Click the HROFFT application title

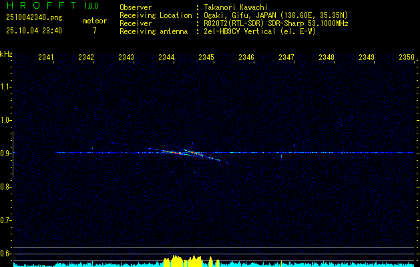tap(39, 7)
